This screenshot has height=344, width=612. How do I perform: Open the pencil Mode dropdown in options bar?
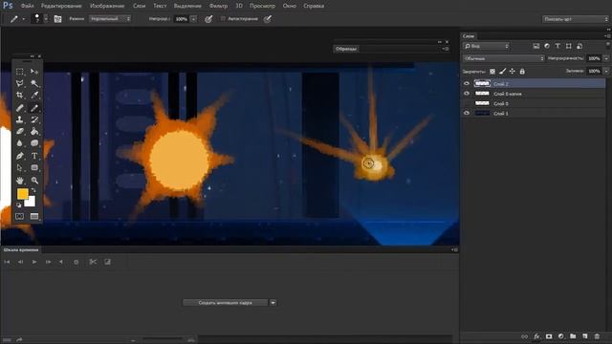(110, 19)
